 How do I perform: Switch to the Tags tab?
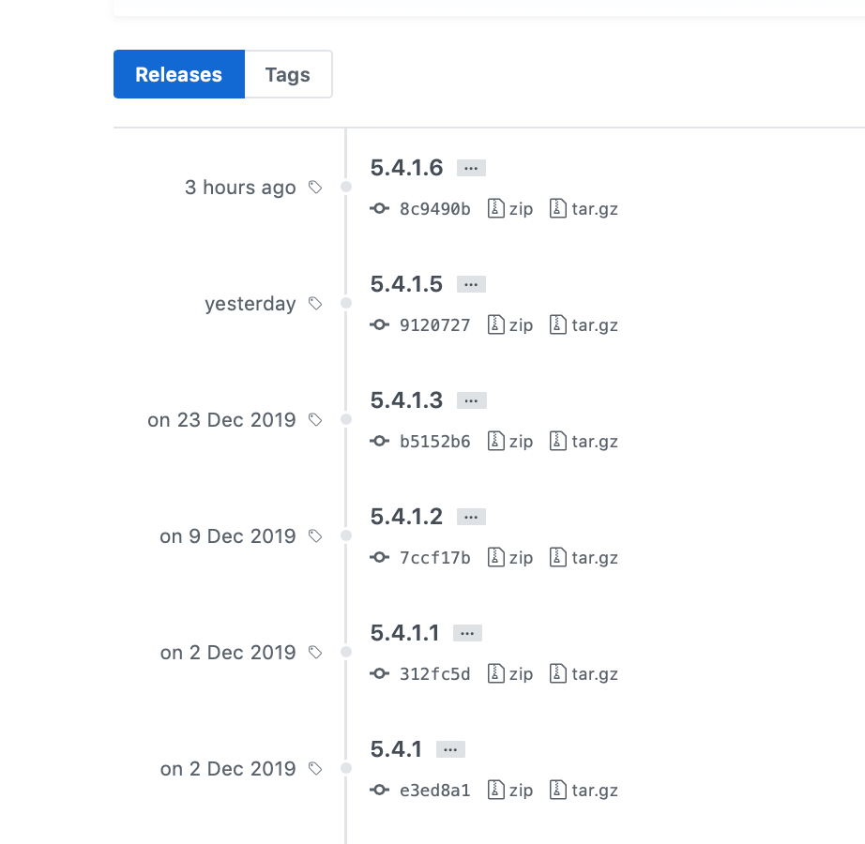pos(288,74)
